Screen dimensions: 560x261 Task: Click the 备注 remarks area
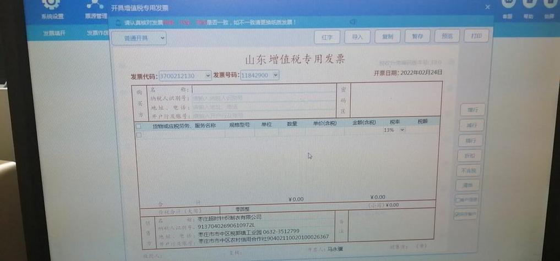click(x=391, y=225)
